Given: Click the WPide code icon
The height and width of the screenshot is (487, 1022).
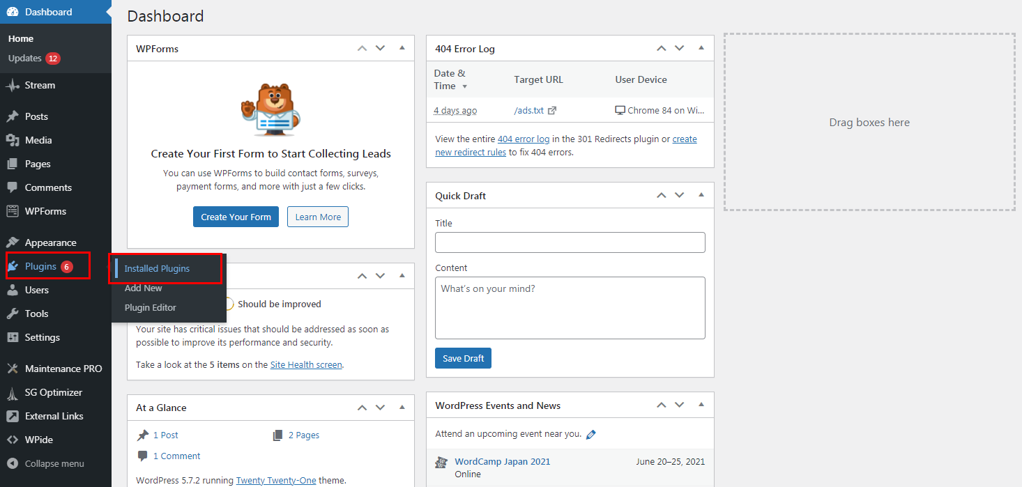Looking at the screenshot, I should coord(13,440).
